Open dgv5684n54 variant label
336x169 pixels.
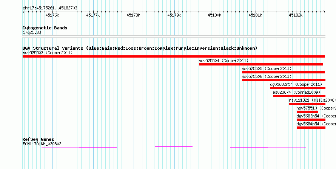(316, 124)
